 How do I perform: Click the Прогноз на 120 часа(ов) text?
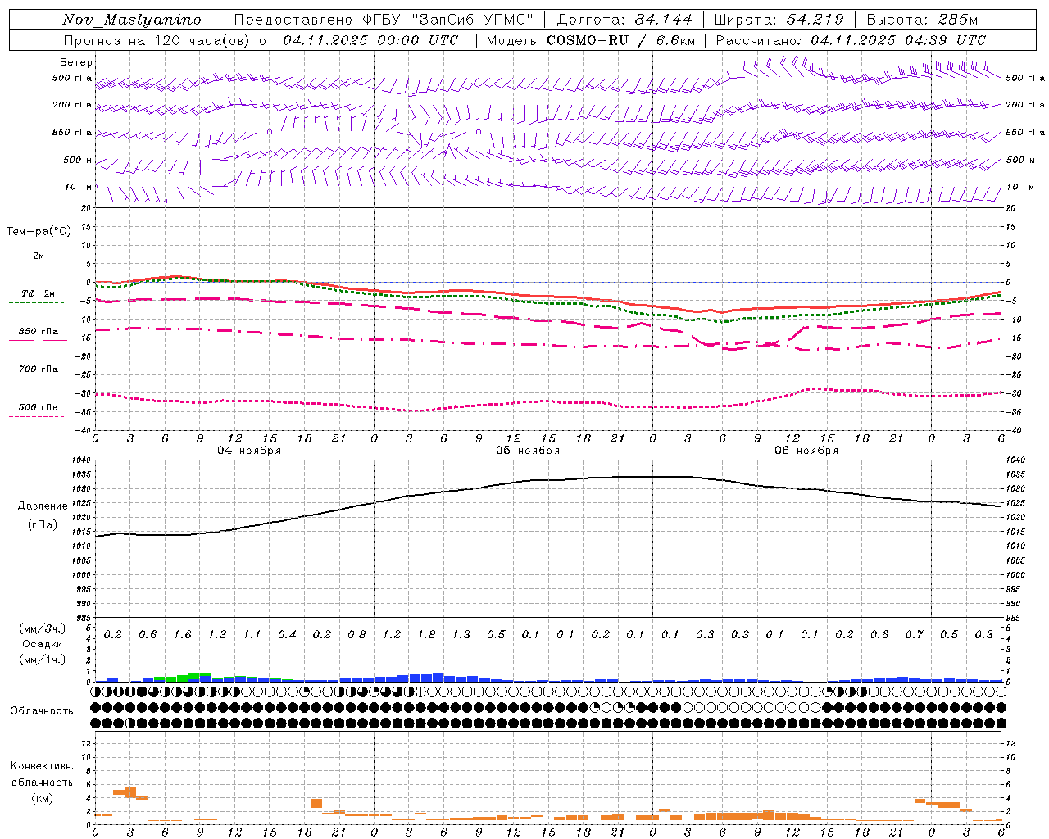(x=157, y=40)
